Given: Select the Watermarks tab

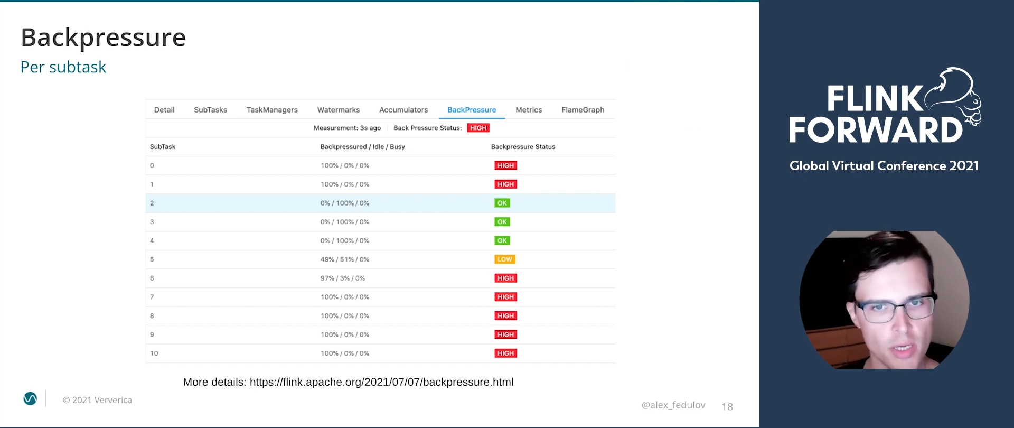Looking at the screenshot, I should coord(339,110).
